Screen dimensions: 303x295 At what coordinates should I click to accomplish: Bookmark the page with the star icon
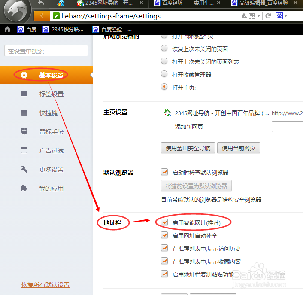coord(244,16)
